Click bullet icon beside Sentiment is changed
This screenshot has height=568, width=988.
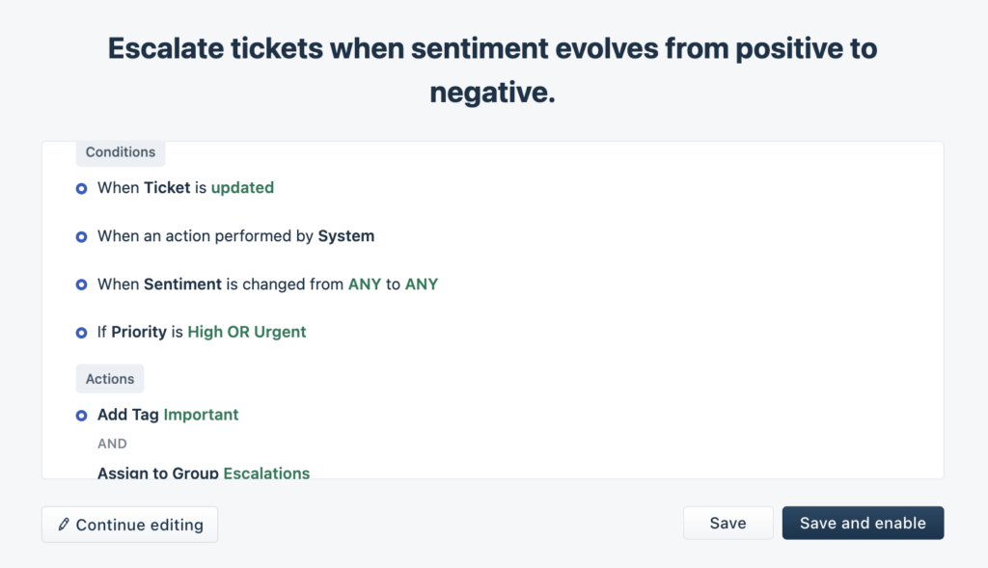81,284
